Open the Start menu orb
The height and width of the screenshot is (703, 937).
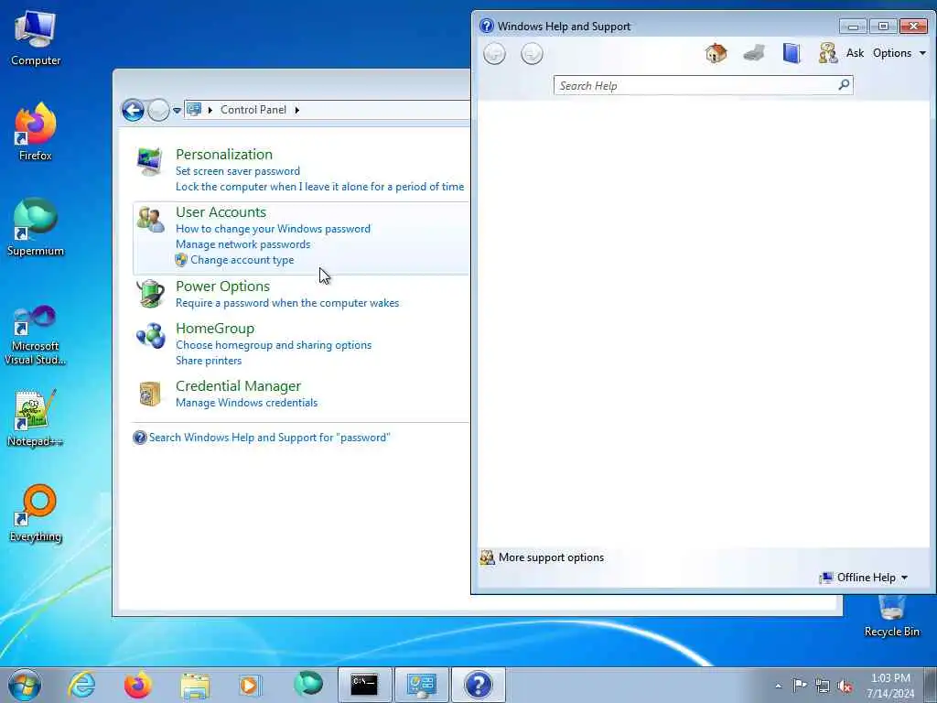click(x=25, y=685)
